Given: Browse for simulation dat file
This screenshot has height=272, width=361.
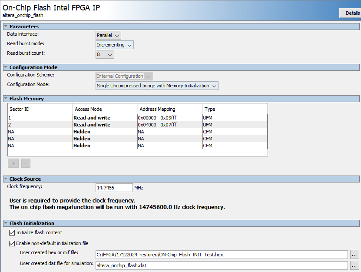Looking at the screenshot, I should point(354,265).
